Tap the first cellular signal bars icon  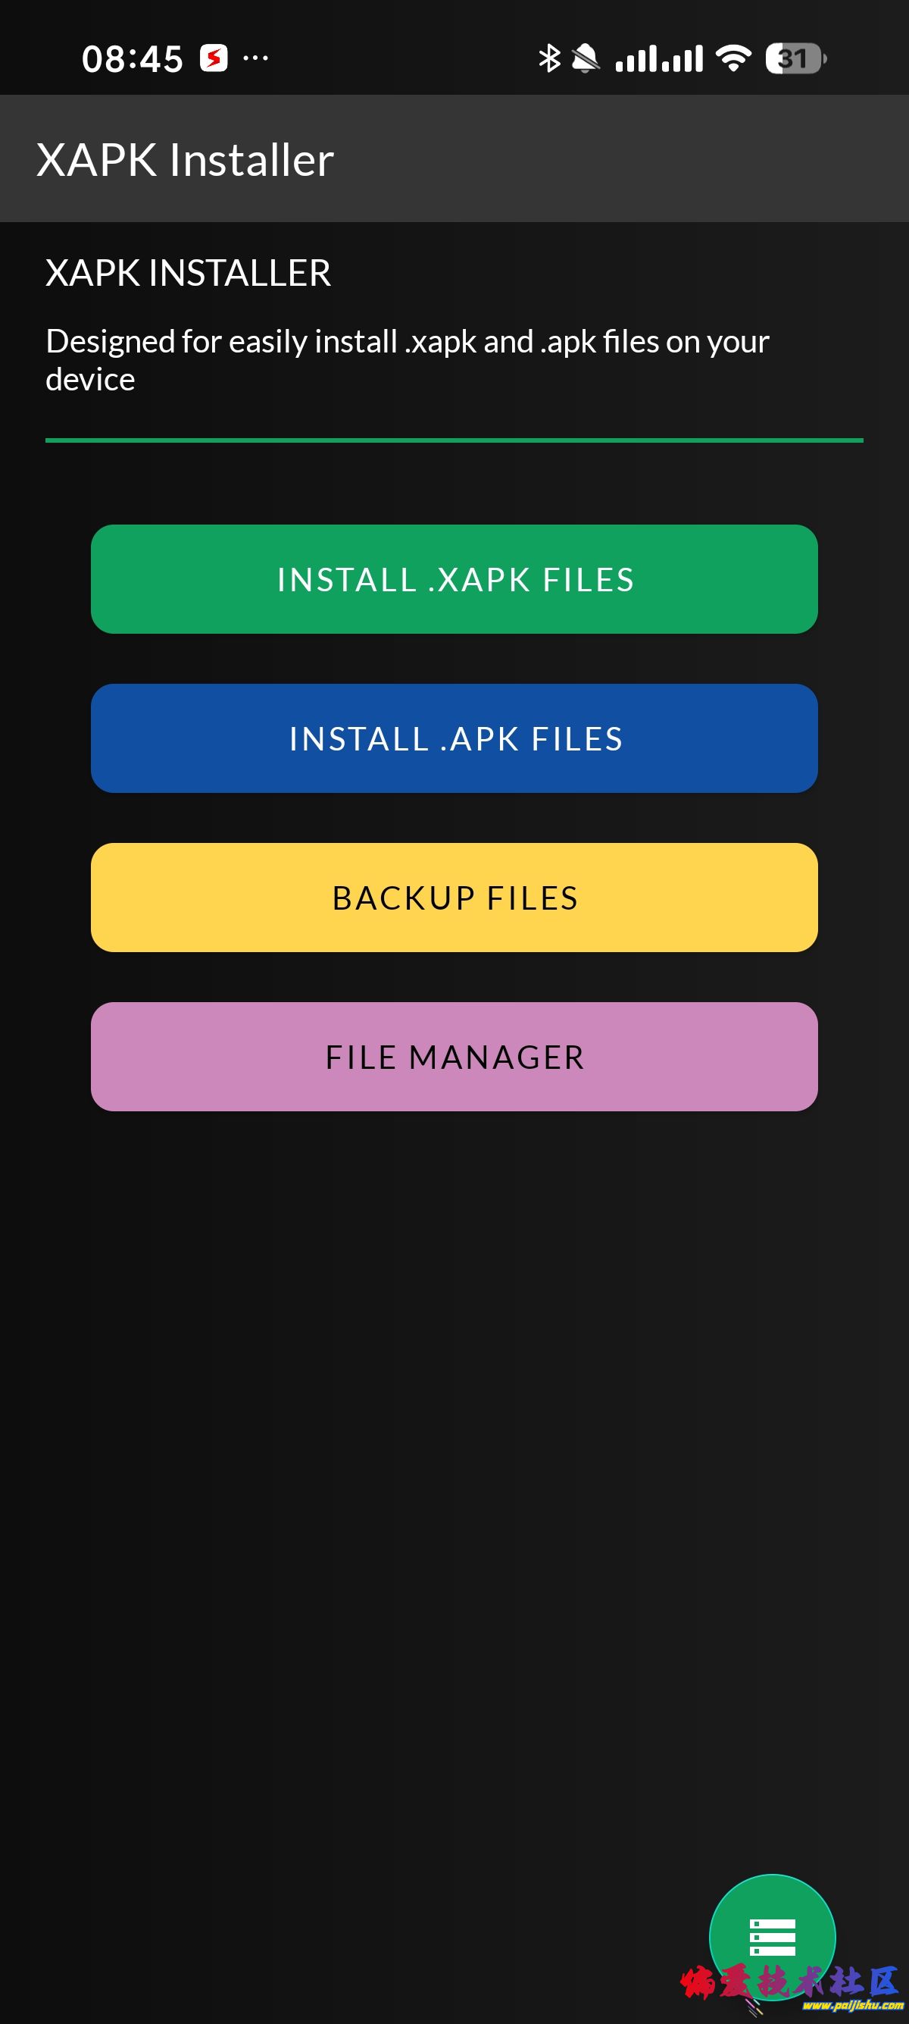tap(636, 58)
